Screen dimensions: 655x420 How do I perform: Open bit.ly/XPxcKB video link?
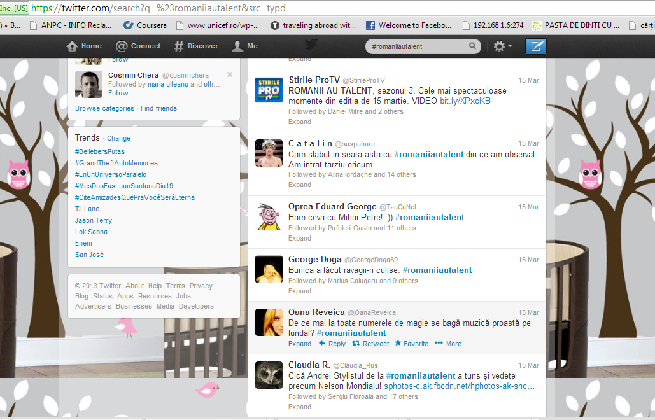point(465,101)
